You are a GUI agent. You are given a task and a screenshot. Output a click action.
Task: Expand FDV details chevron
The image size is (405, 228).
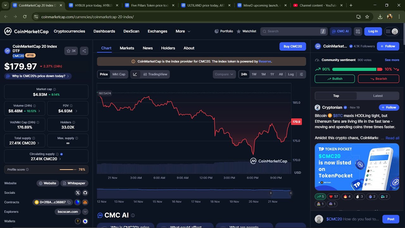pos(76,111)
